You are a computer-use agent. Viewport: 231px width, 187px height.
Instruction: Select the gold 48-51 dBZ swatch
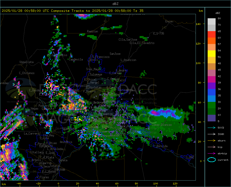point(211,60)
